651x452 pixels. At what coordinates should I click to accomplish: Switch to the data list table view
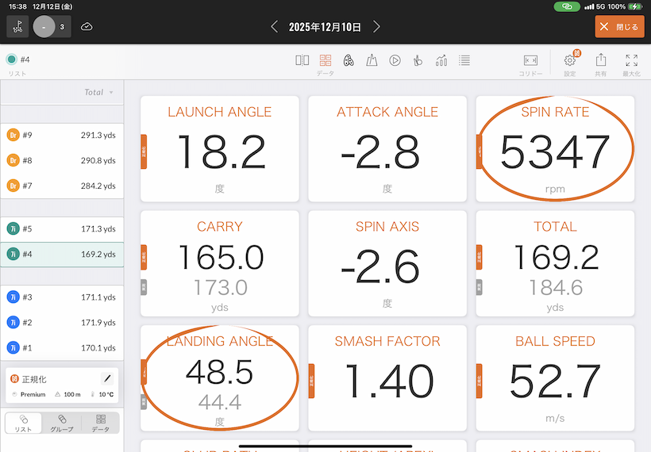(x=464, y=60)
